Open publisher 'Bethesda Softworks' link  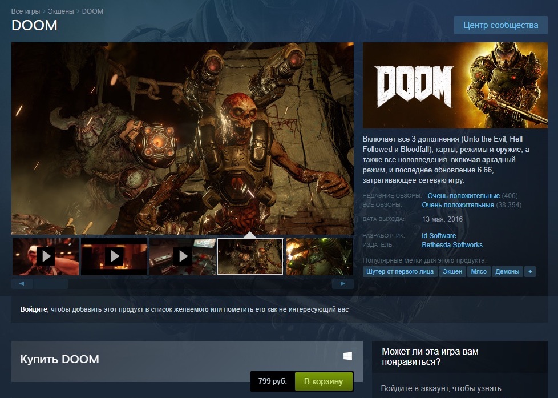coord(452,245)
